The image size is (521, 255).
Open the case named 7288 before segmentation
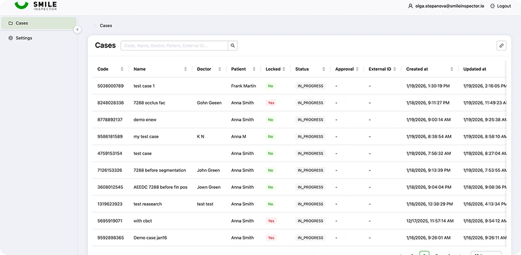160,171
